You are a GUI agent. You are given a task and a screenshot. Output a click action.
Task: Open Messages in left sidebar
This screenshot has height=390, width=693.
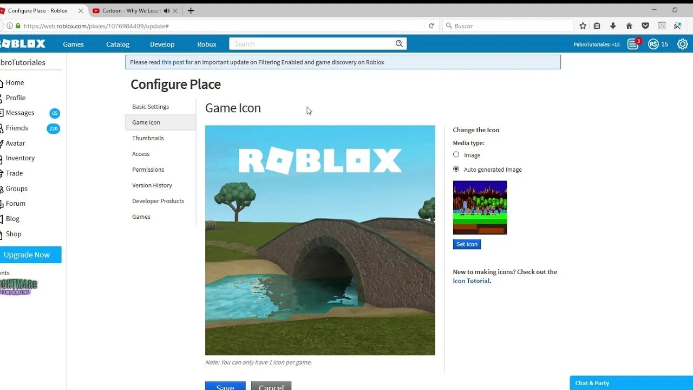pyautogui.click(x=20, y=113)
